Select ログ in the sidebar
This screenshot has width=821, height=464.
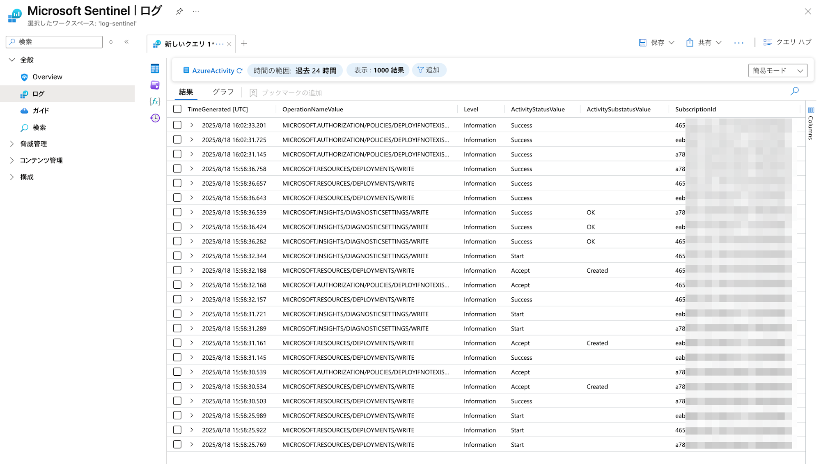pos(67,94)
